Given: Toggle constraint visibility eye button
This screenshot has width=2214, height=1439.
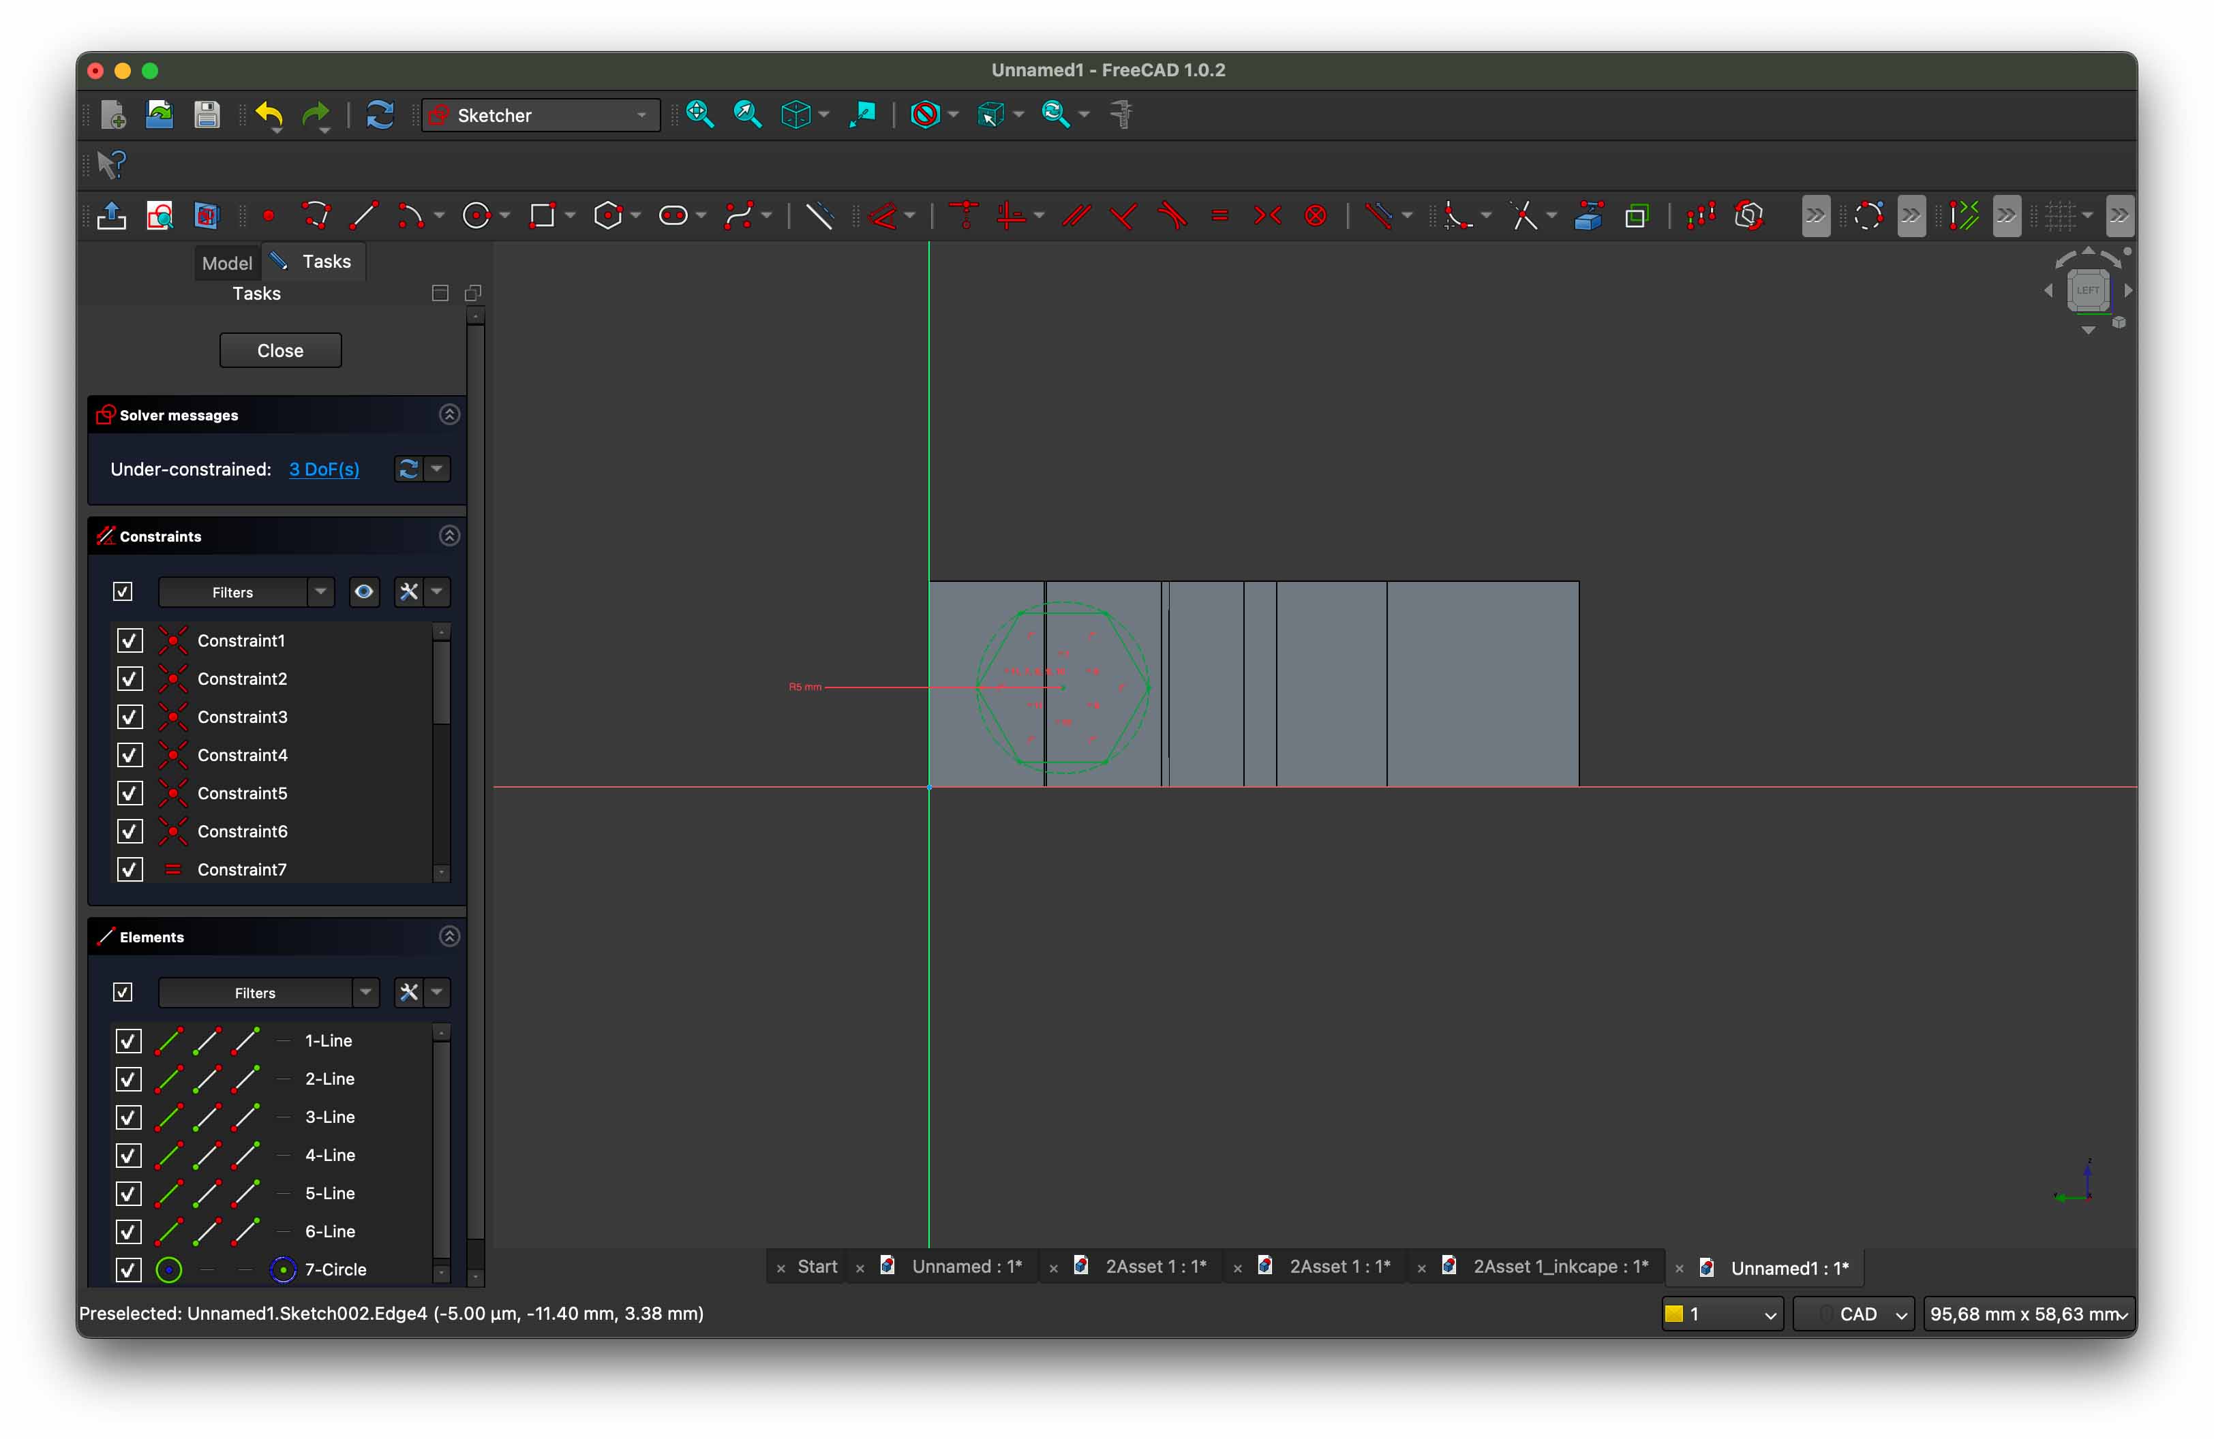Looking at the screenshot, I should click(x=364, y=592).
